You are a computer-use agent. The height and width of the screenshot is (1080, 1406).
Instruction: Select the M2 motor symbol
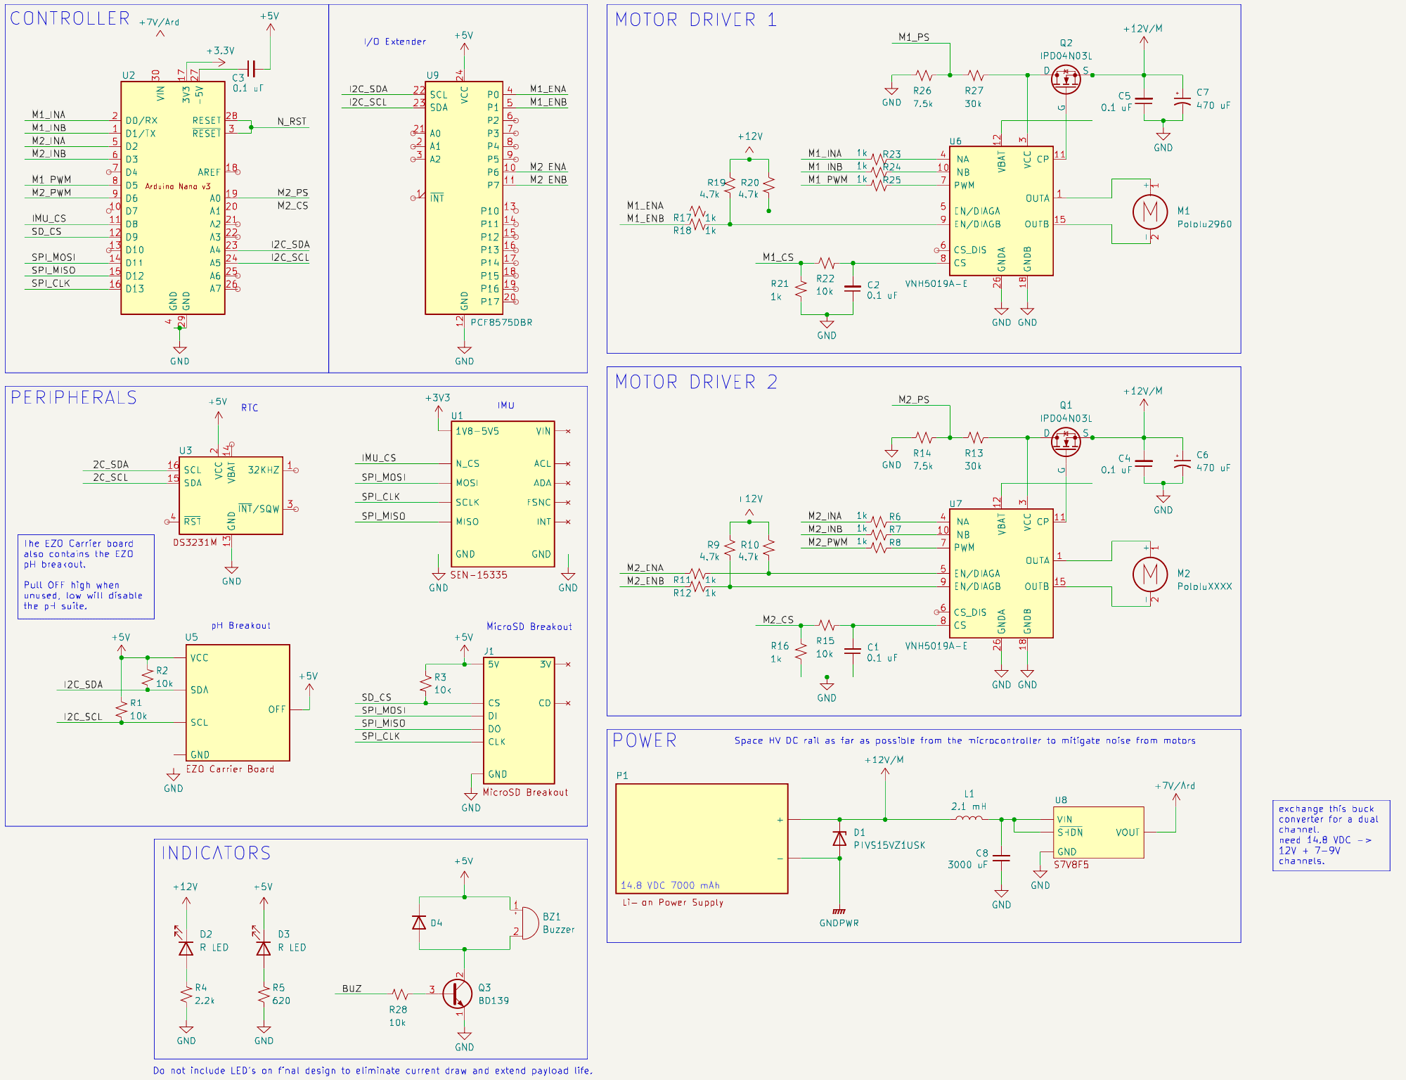pyautogui.click(x=1150, y=574)
